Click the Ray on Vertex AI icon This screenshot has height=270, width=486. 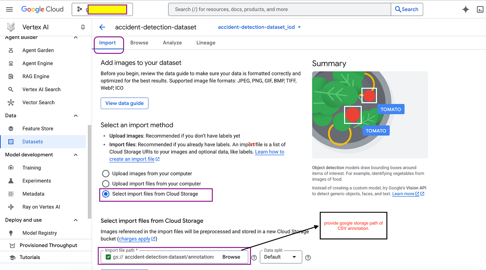click(x=11, y=207)
